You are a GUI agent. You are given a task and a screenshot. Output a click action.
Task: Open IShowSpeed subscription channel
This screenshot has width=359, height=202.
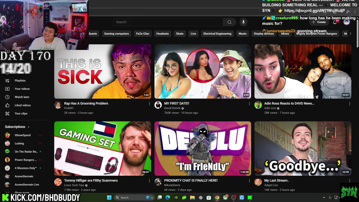[22, 135]
